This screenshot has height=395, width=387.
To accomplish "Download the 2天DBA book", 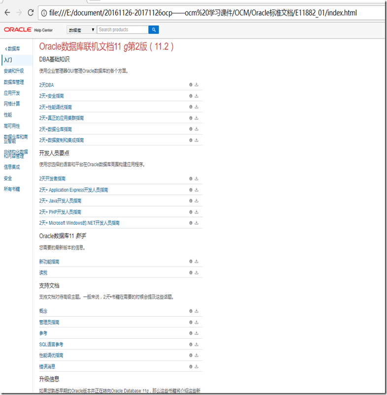I will click(196, 85).
